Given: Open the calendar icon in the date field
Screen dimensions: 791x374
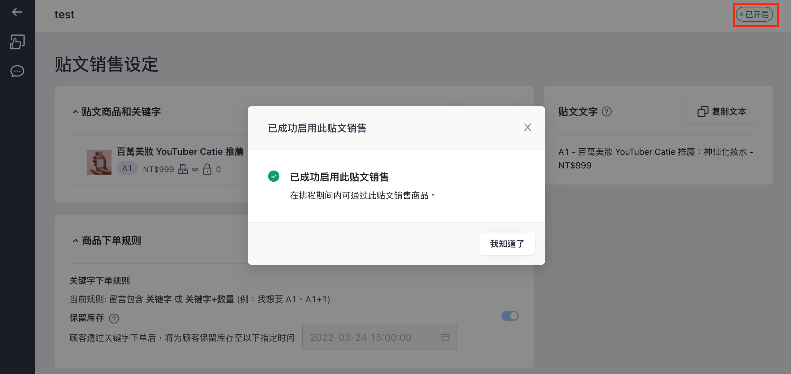Looking at the screenshot, I should [445, 337].
